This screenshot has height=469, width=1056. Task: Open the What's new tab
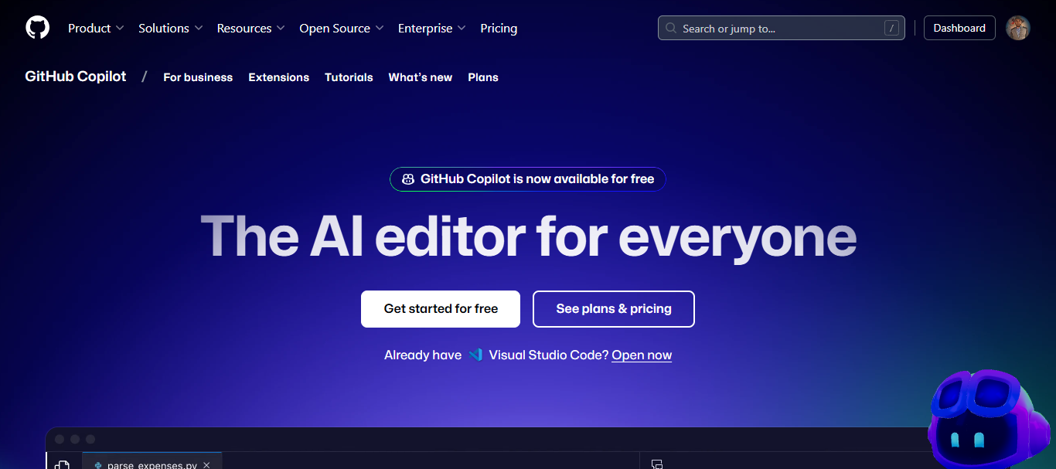(421, 77)
